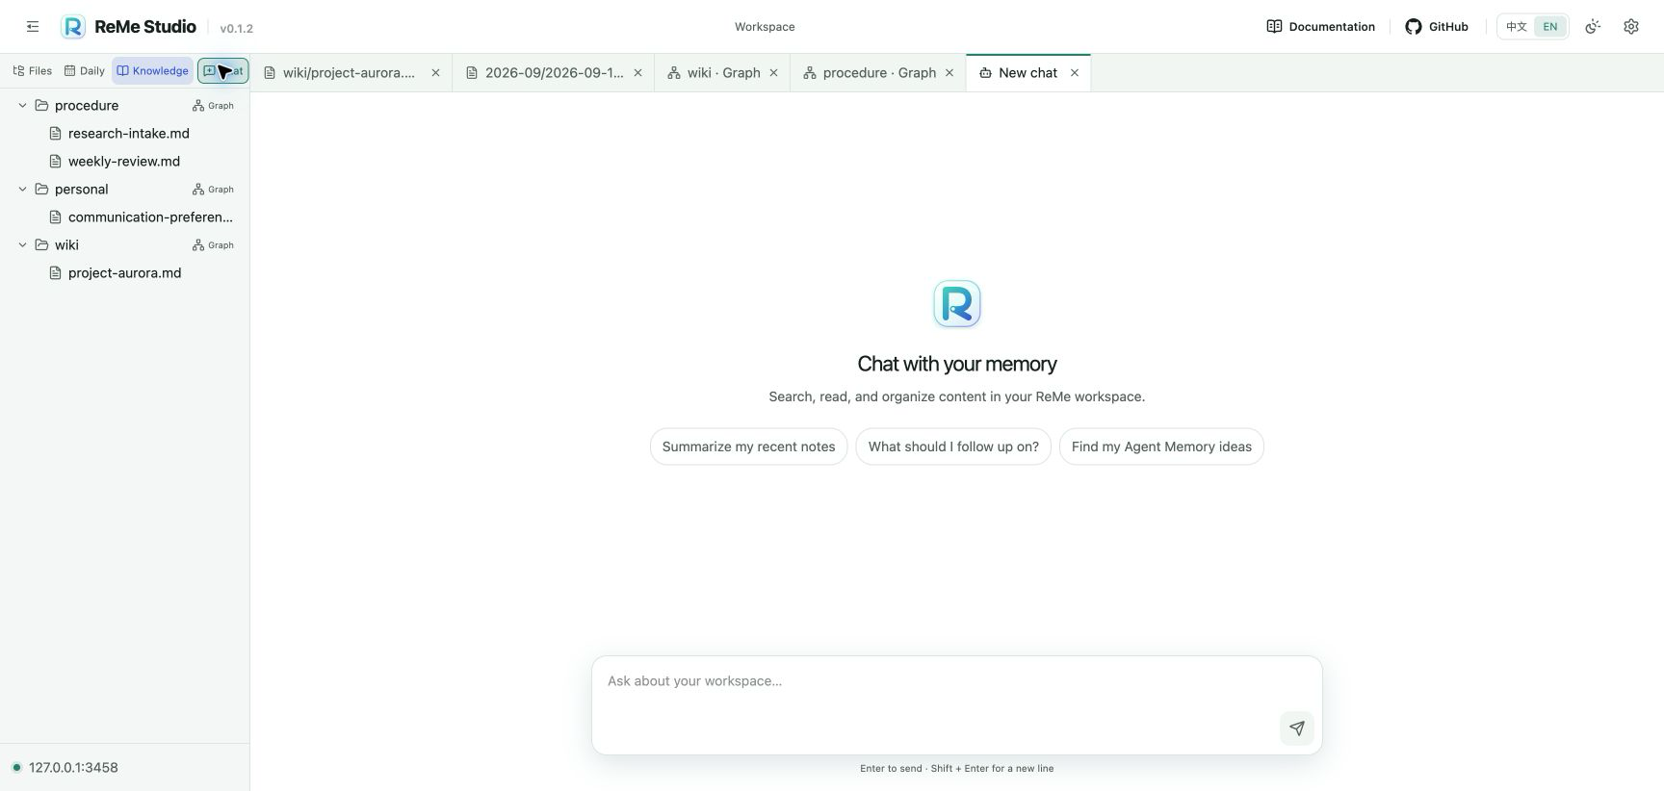The width and height of the screenshot is (1664, 791).
Task: Collapse the wiki folder chevron
Action: 23,245
